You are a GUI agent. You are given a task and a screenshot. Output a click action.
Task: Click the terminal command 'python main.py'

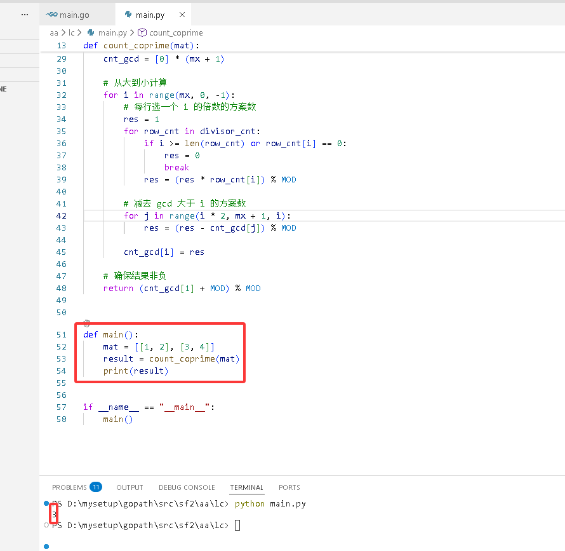pyautogui.click(x=270, y=504)
